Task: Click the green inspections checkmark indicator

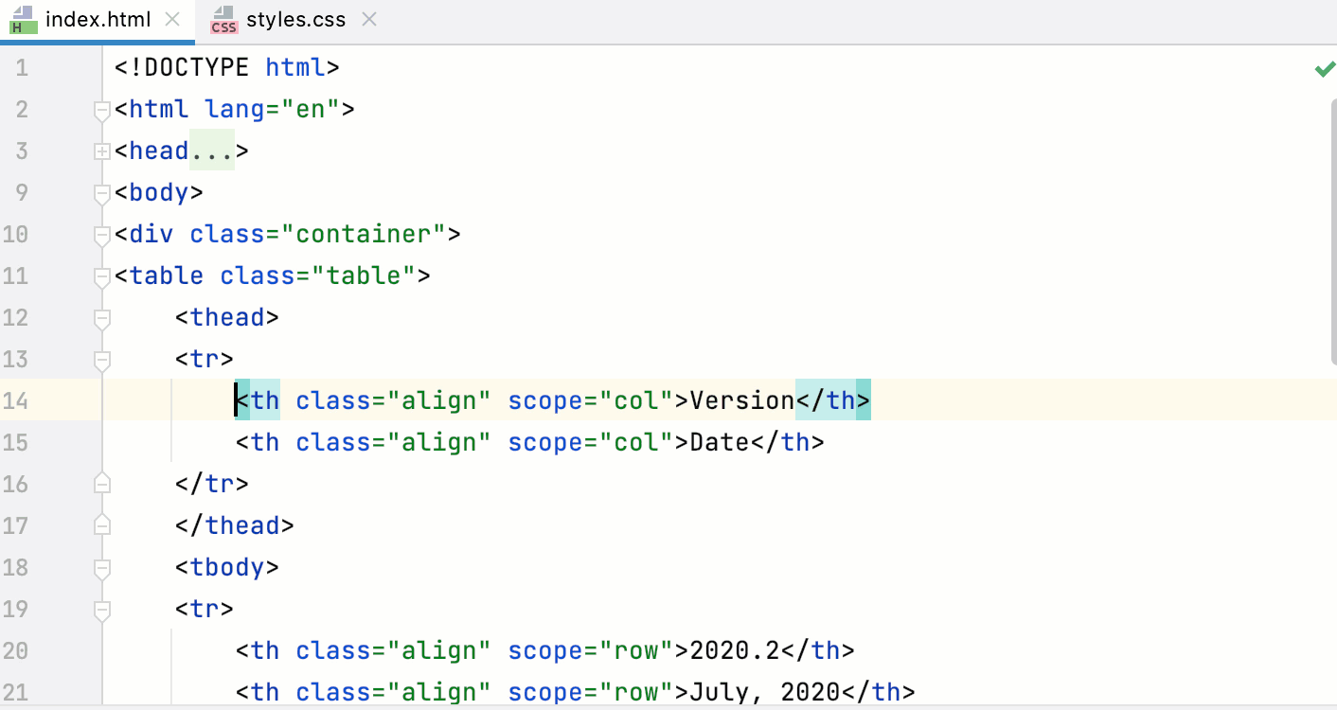Action: pos(1324,67)
